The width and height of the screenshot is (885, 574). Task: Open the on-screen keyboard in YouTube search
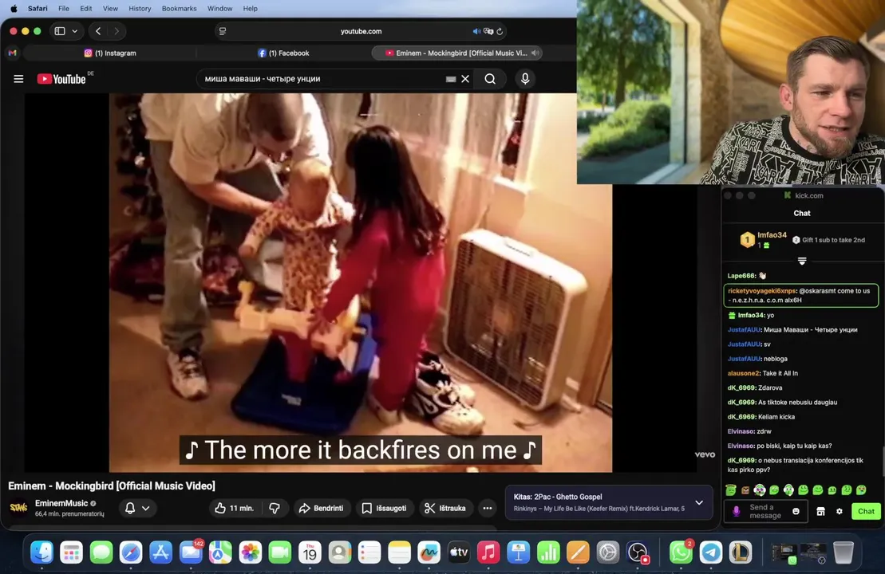[x=450, y=79]
